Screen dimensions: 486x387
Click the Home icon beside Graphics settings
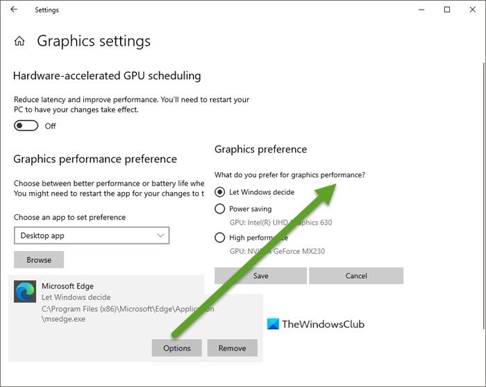[x=19, y=41]
